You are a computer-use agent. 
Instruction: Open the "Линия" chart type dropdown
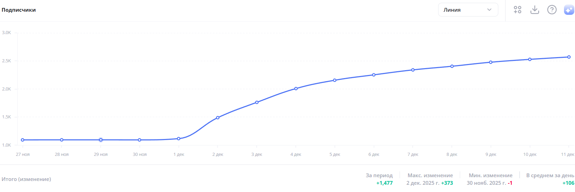468,10
